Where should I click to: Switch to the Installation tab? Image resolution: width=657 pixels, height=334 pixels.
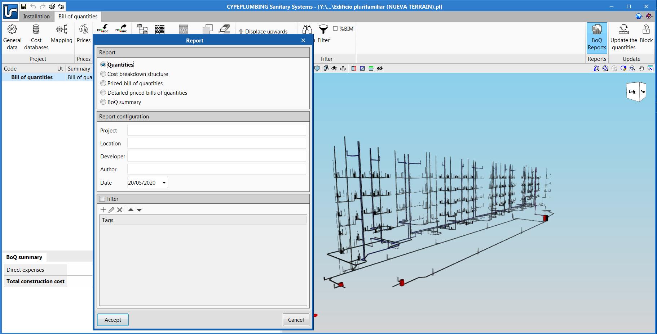click(36, 17)
